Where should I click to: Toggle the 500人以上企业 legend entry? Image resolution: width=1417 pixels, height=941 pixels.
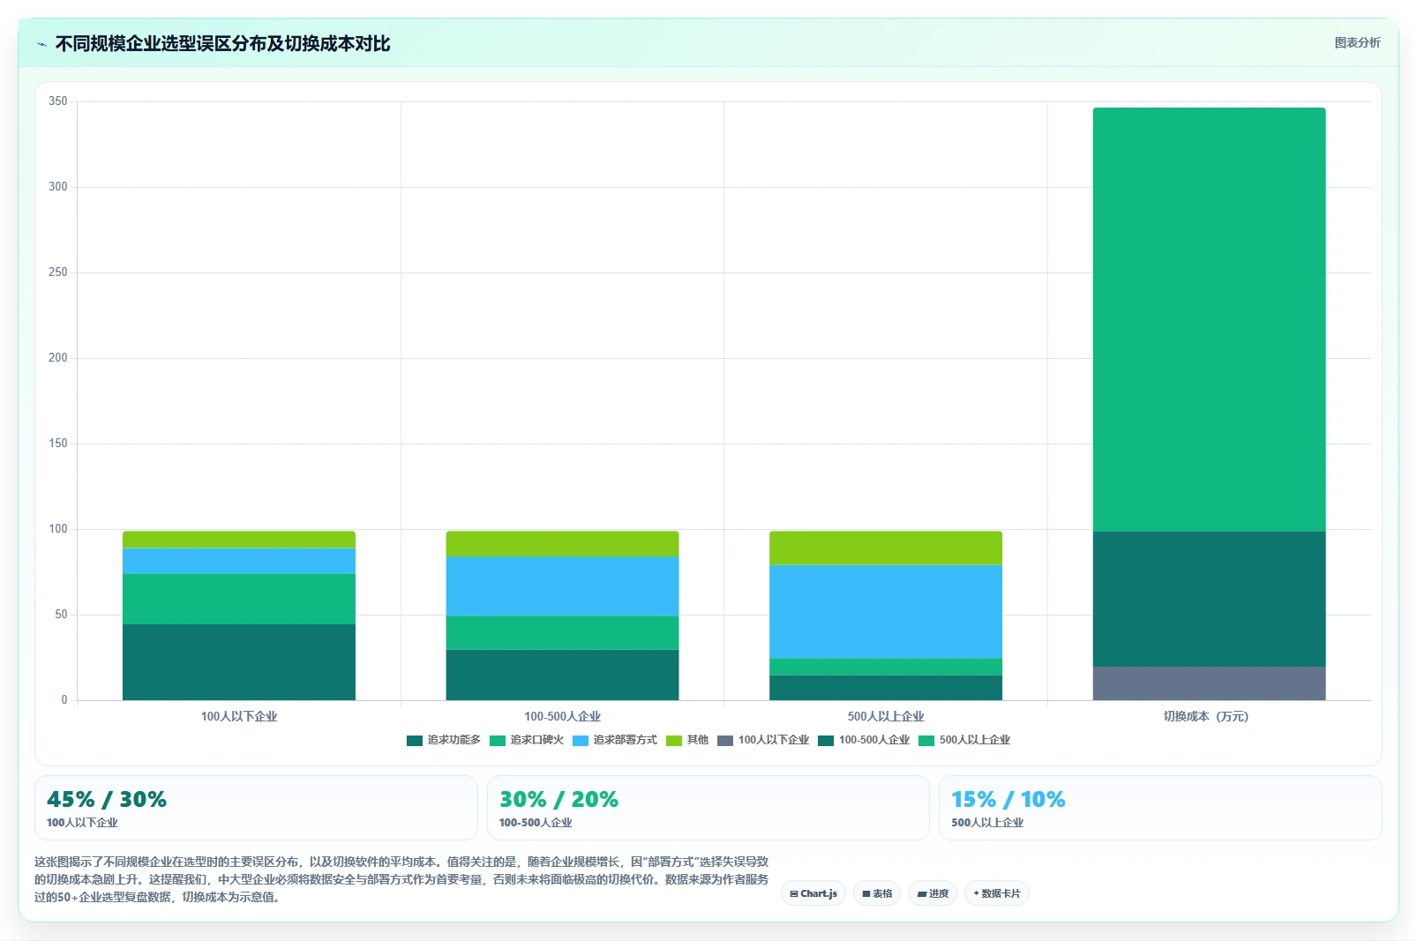pos(964,740)
